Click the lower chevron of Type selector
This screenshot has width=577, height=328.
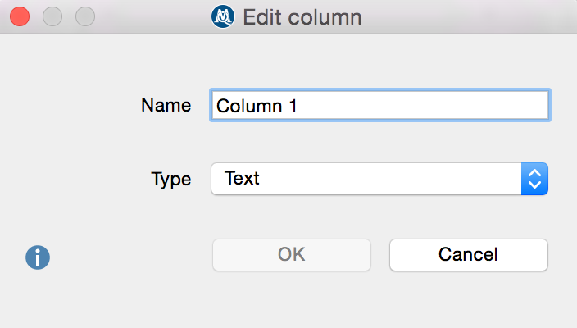tap(534, 184)
